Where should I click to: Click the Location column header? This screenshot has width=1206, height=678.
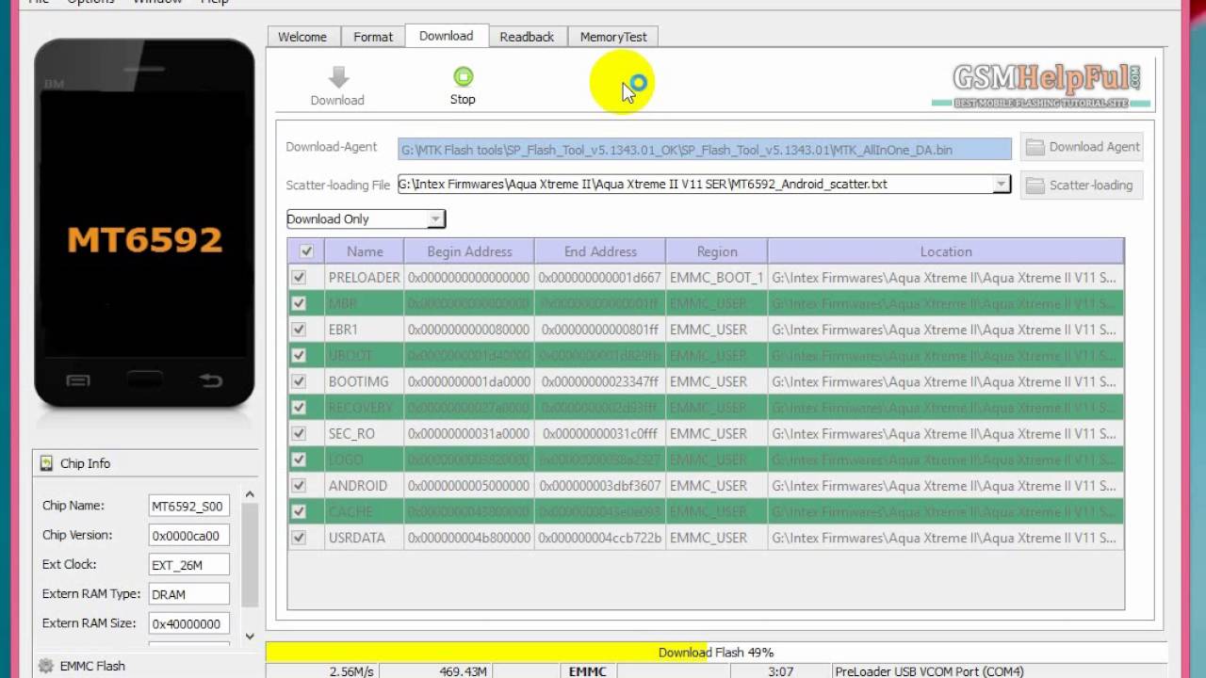[946, 251]
